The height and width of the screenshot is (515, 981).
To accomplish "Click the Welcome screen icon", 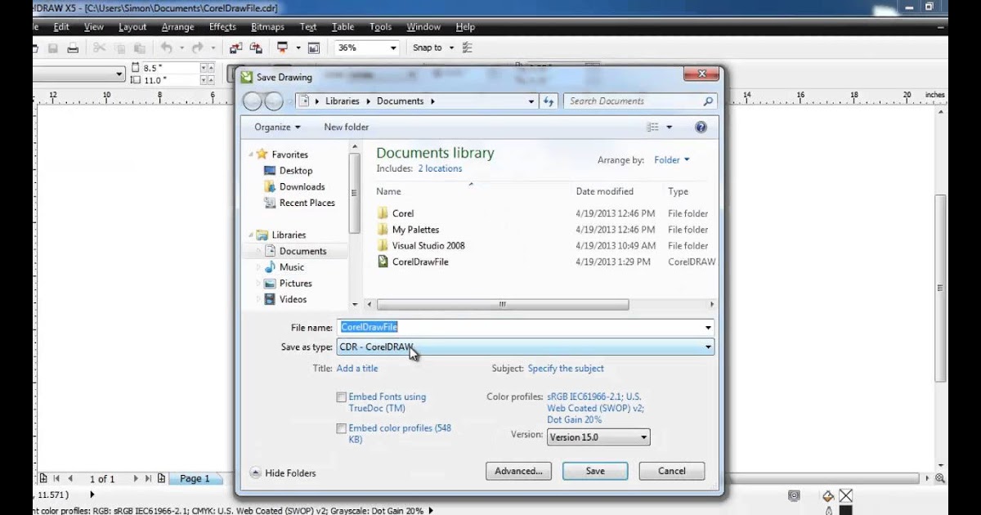I will pos(314,48).
